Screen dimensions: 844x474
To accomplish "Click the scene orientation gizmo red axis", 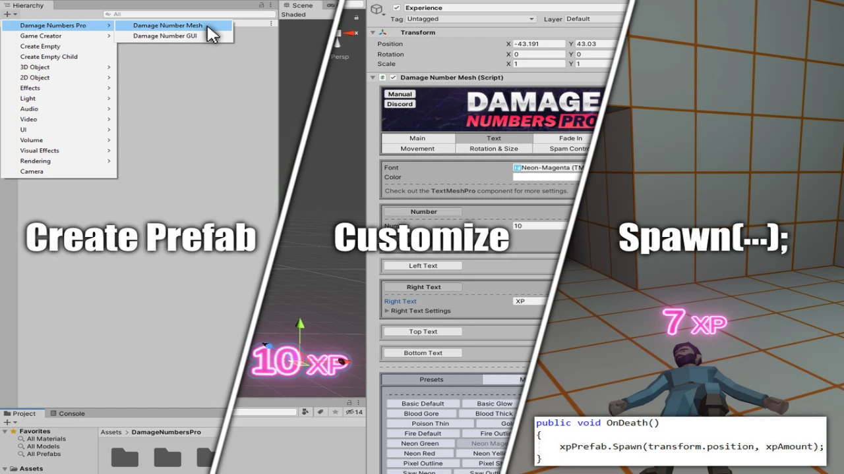I will [351, 33].
